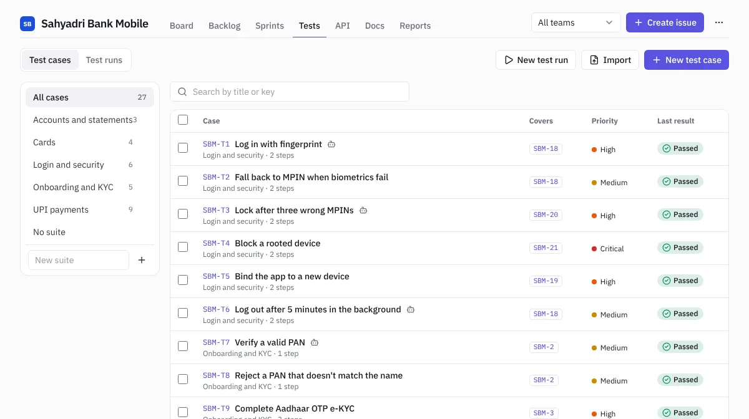The width and height of the screenshot is (749, 419).
Task: Click the Critical priority indicator for SBM-T4
Action: tap(608, 249)
